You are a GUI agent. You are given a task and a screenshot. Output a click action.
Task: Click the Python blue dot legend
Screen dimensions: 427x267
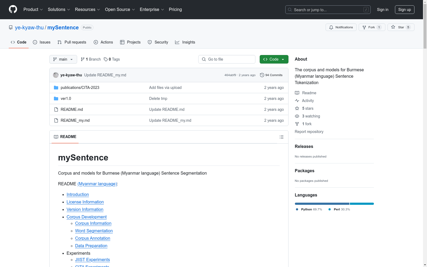pos(297,209)
